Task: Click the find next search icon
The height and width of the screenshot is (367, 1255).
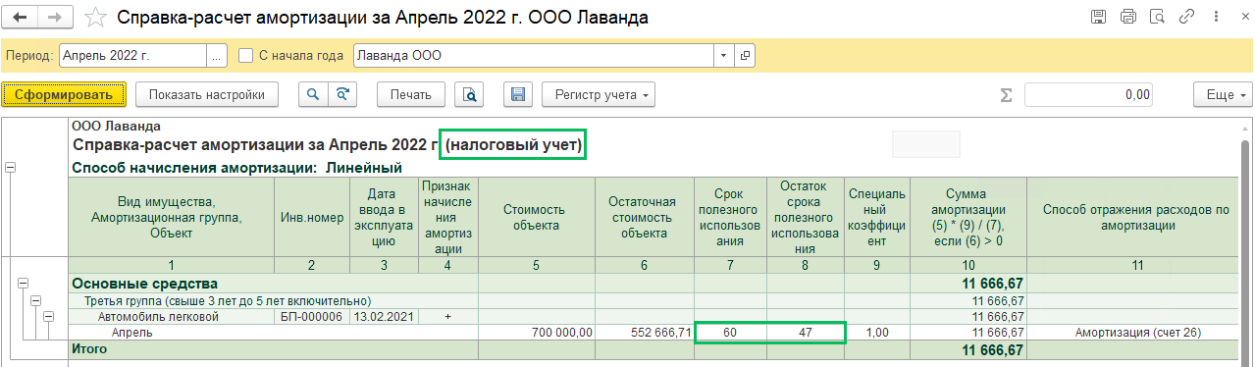Action: click(x=342, y=95)
